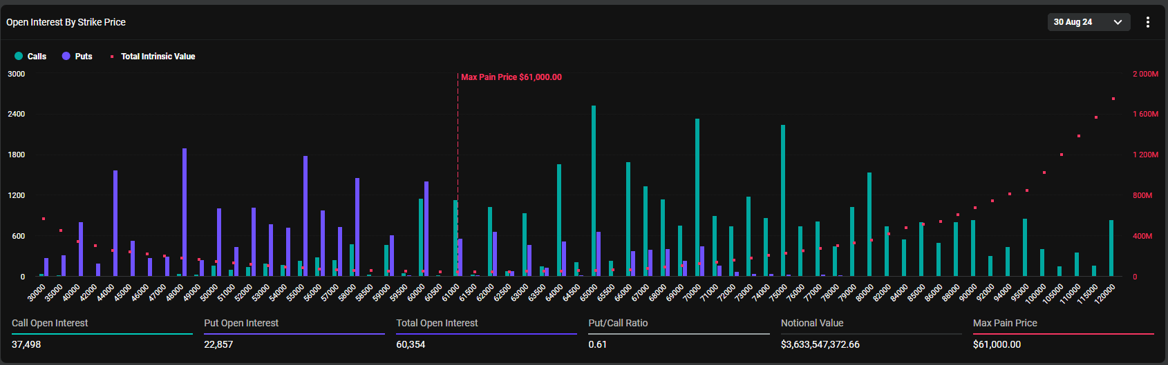Click the Calls bar at strike 75000

point(783,201)
